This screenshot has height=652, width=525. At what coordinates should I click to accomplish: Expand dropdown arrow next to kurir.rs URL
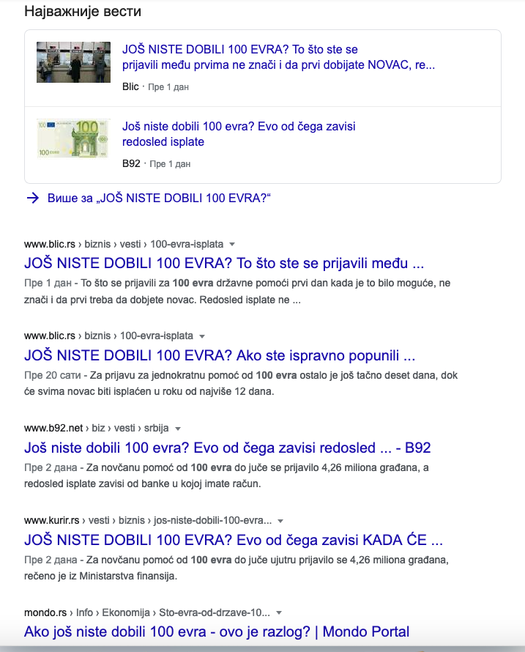click(x=280, y=521)
